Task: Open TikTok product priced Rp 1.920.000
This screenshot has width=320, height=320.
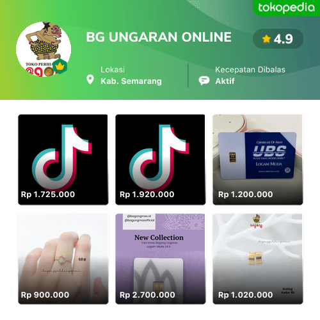Action: [161, 159]
